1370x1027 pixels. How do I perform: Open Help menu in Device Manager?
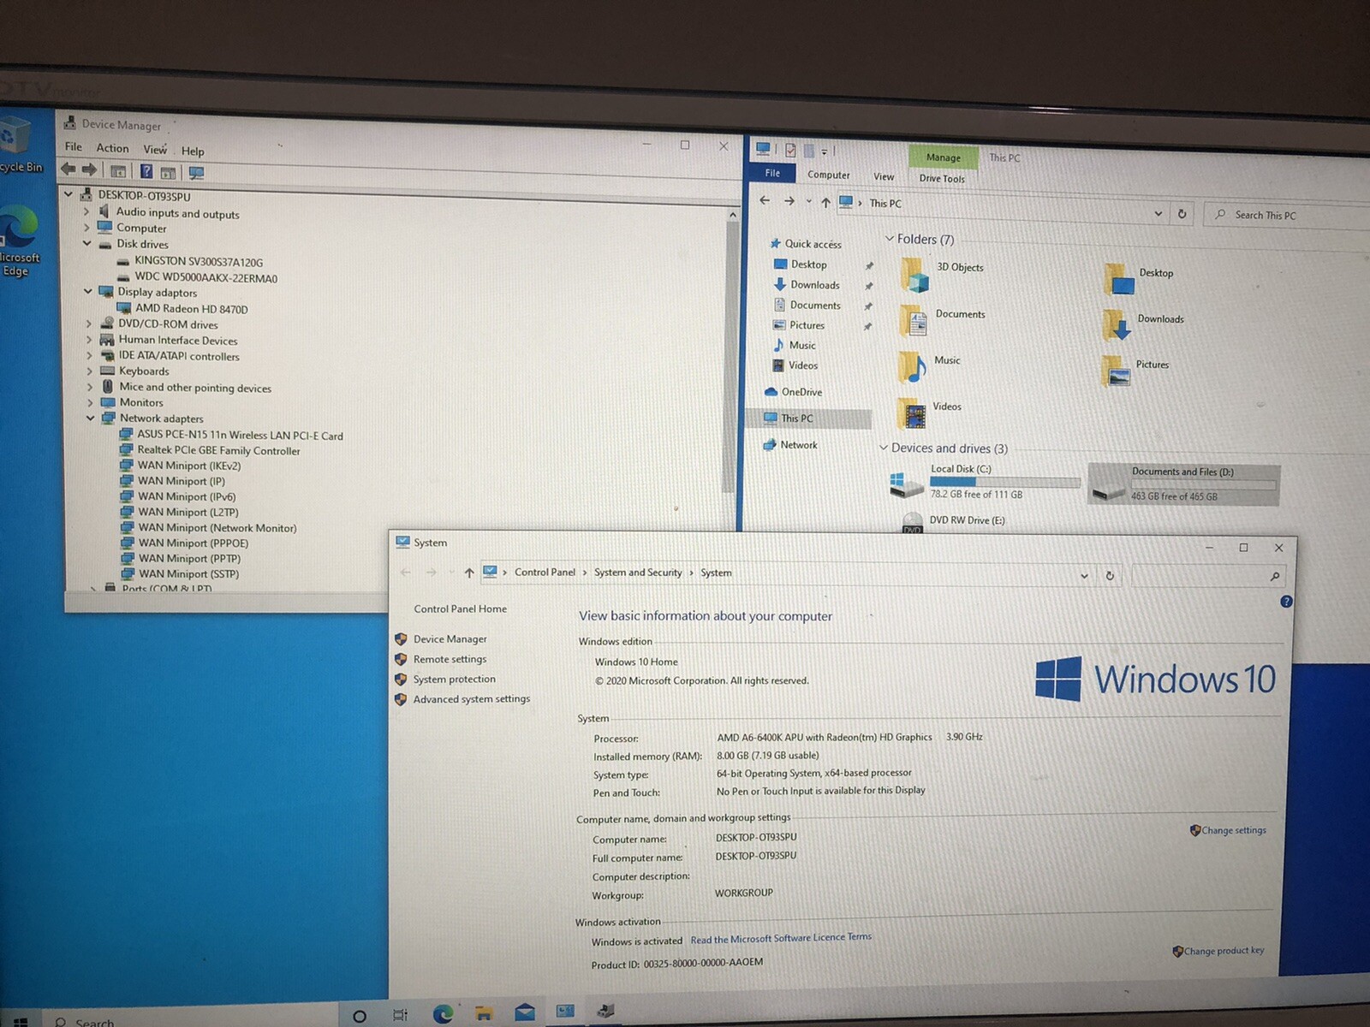(x=193, y=151)
